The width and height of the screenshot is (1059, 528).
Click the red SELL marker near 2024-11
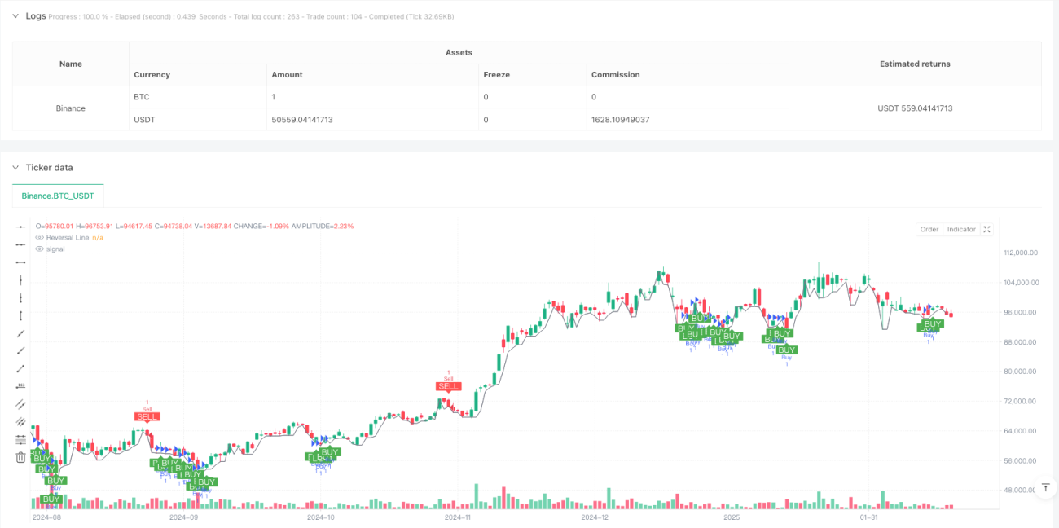click(x=449, y=386)
